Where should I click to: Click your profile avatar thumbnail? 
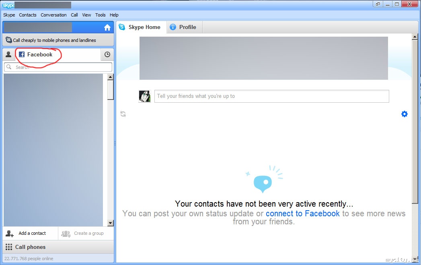tap(144, 96)
